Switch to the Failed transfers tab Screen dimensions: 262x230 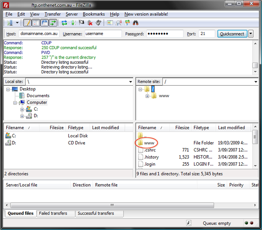56,213
